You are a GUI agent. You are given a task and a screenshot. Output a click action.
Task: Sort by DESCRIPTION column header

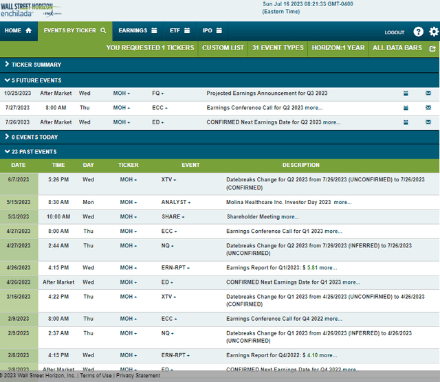click(301, 165)
